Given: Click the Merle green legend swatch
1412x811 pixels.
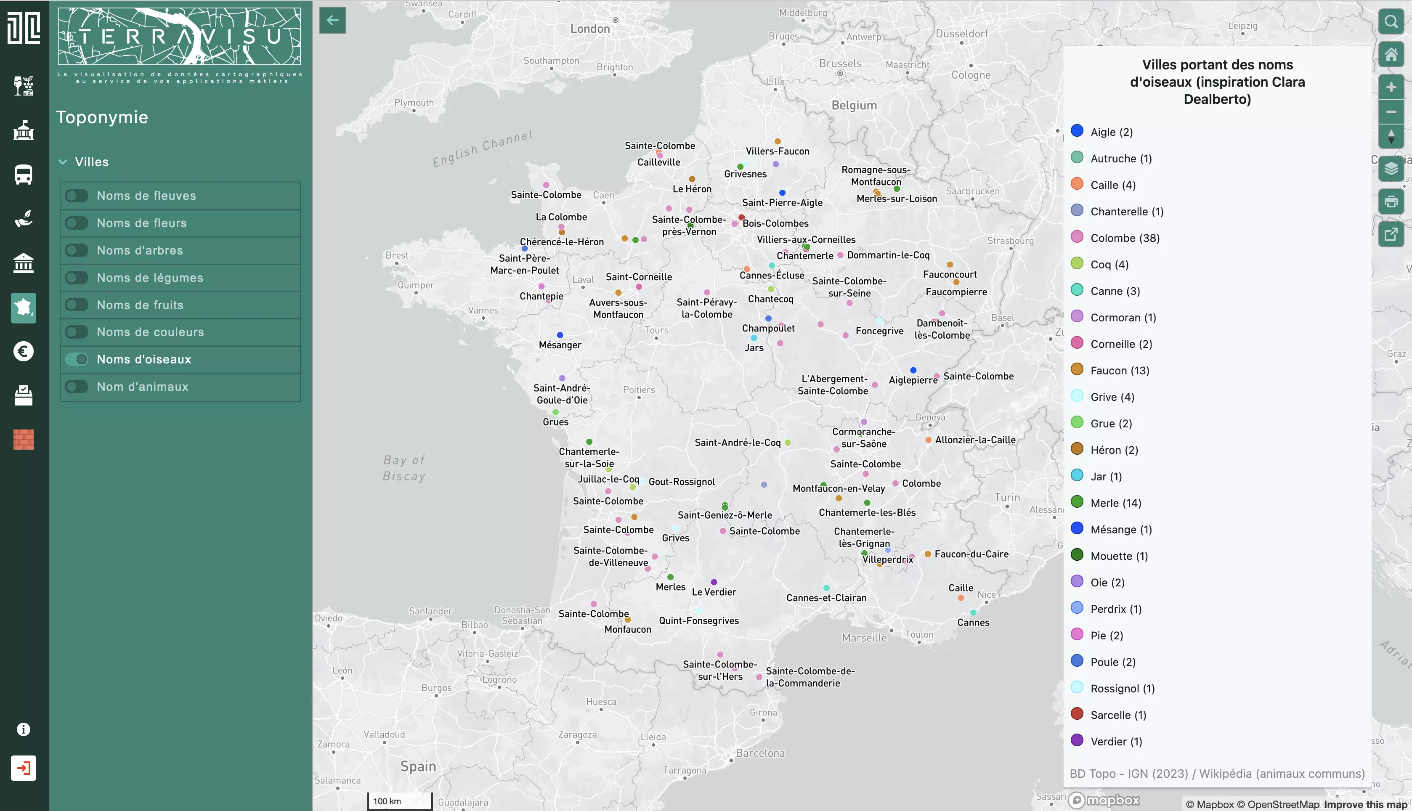Looking at the screenshot, I should [x=1077, y=502].
